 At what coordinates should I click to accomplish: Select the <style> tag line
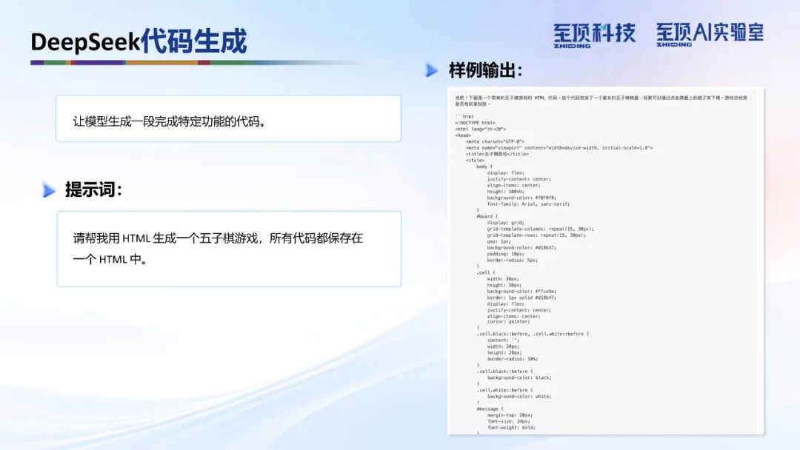click(x=475, y=160)
